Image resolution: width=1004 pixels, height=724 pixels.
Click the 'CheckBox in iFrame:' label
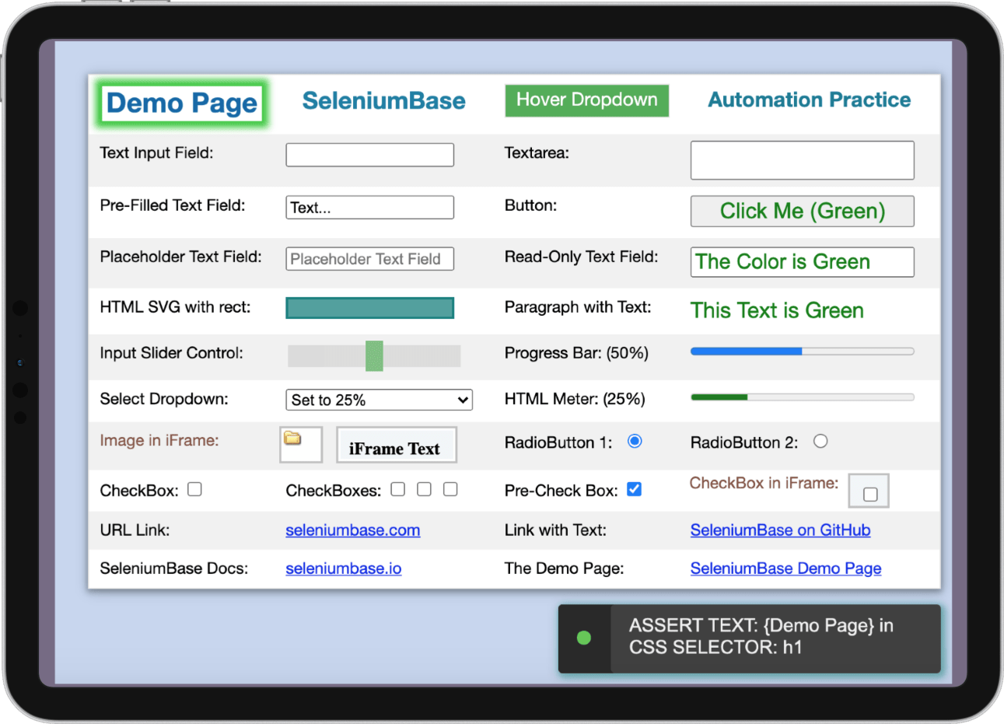pos(764,483)
